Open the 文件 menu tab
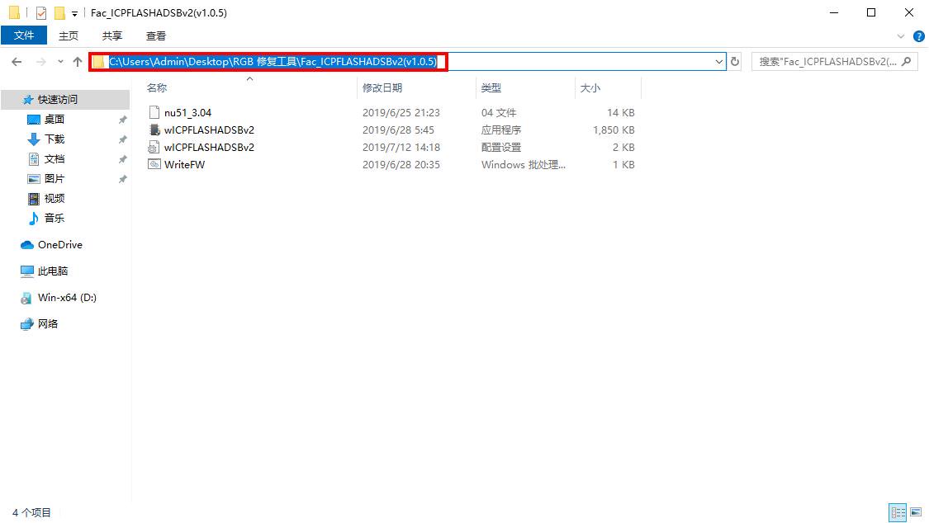 point(25,35)
